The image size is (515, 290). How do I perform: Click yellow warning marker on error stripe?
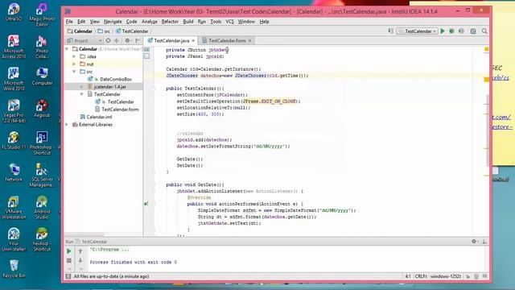[x=486, y=79]
